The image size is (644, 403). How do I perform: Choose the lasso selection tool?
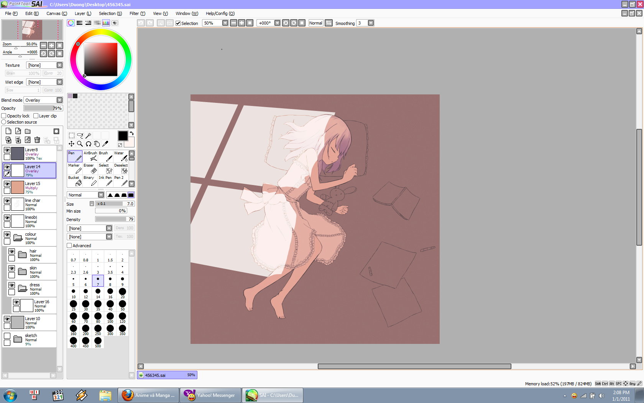coord(80,135)
